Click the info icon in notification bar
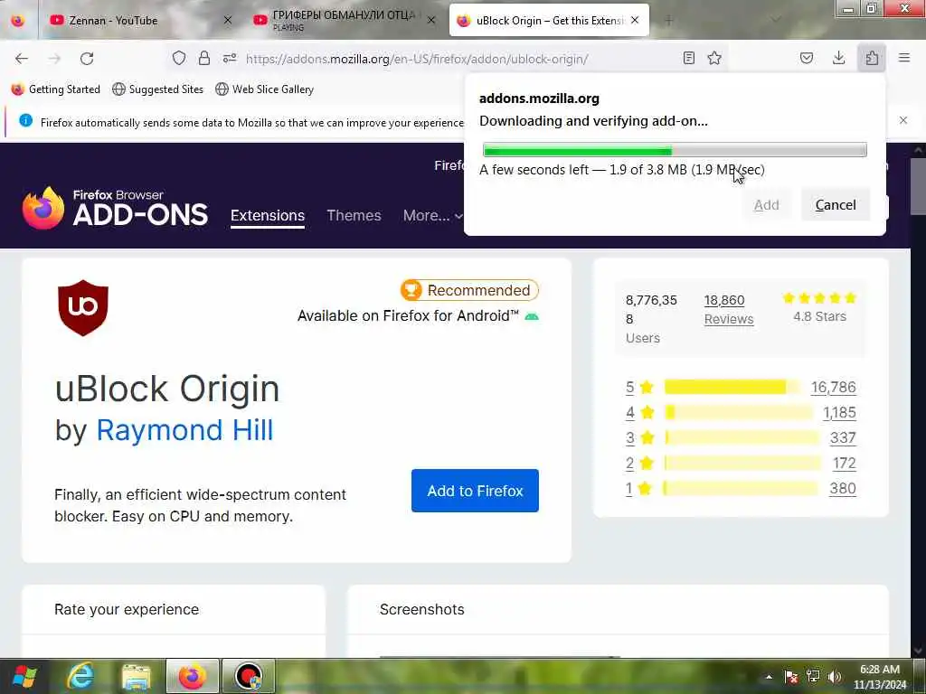Viewport: 926px width, 694px height. click(x=26, y=121)
